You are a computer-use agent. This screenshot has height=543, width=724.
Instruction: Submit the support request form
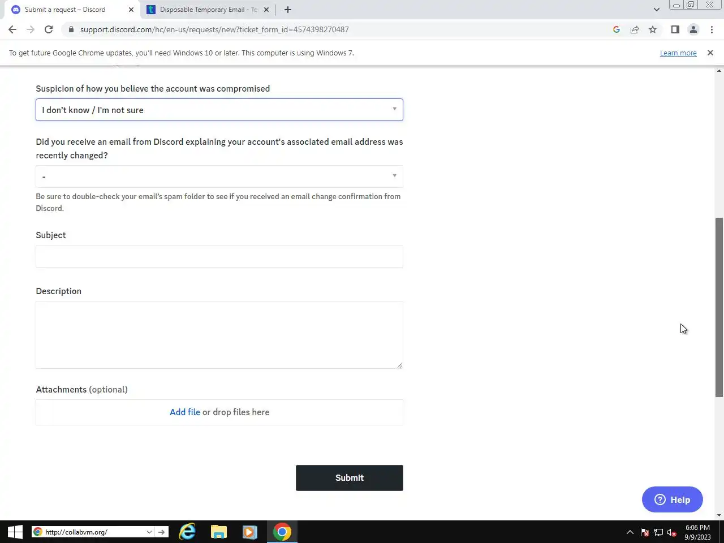click(x=350, y=478)
